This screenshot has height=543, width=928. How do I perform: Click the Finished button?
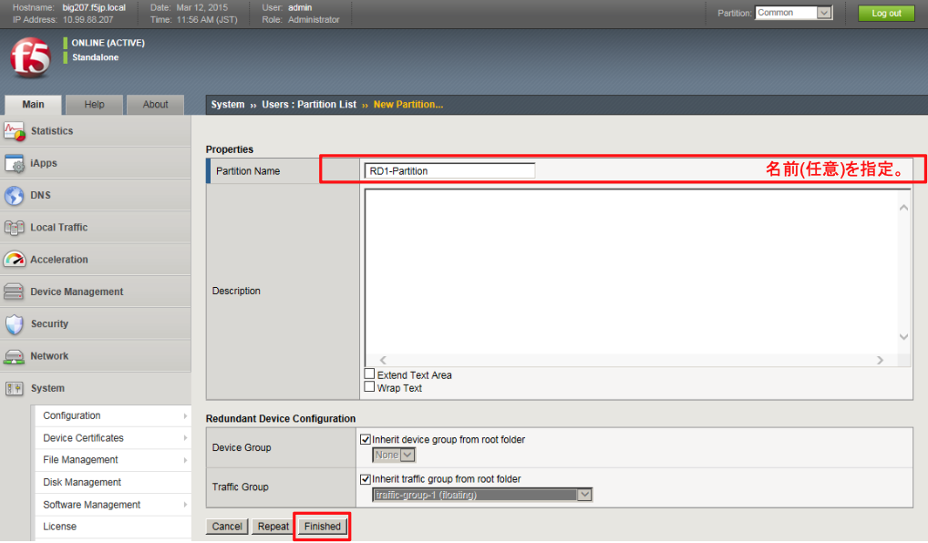(323, 527)
